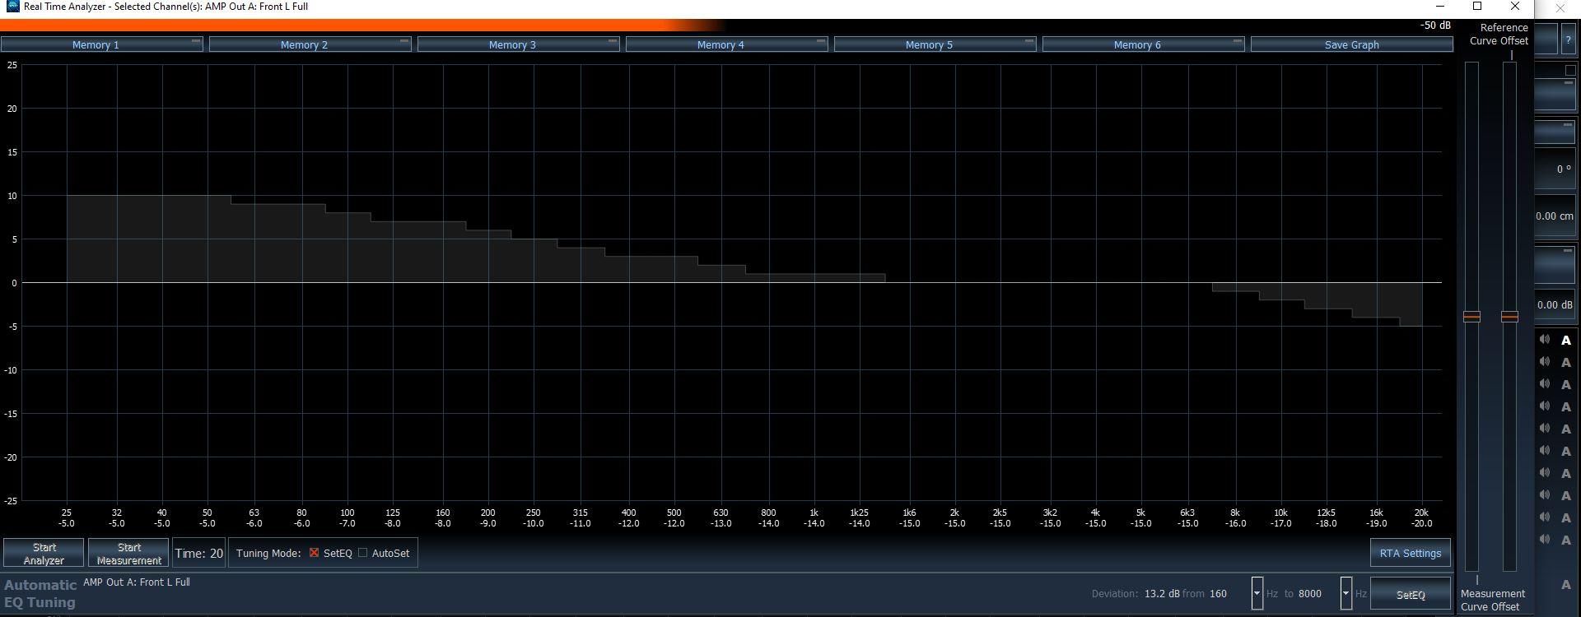Click the bright white 'A' icon in top channel row
The width and height of the screenshot is (1581, 617).
1565,341
